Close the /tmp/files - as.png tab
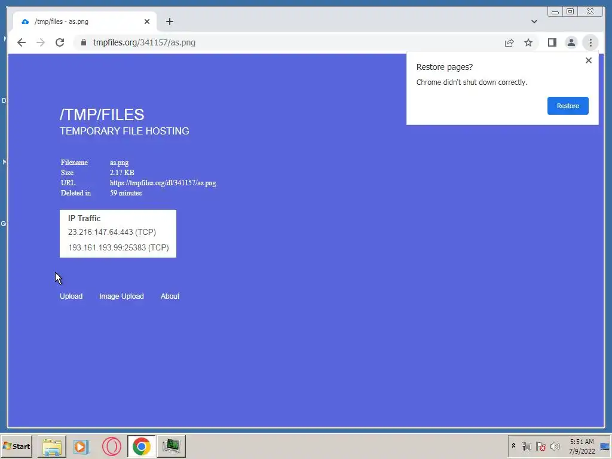Screen dimensions: 612x459 (147, 22)
